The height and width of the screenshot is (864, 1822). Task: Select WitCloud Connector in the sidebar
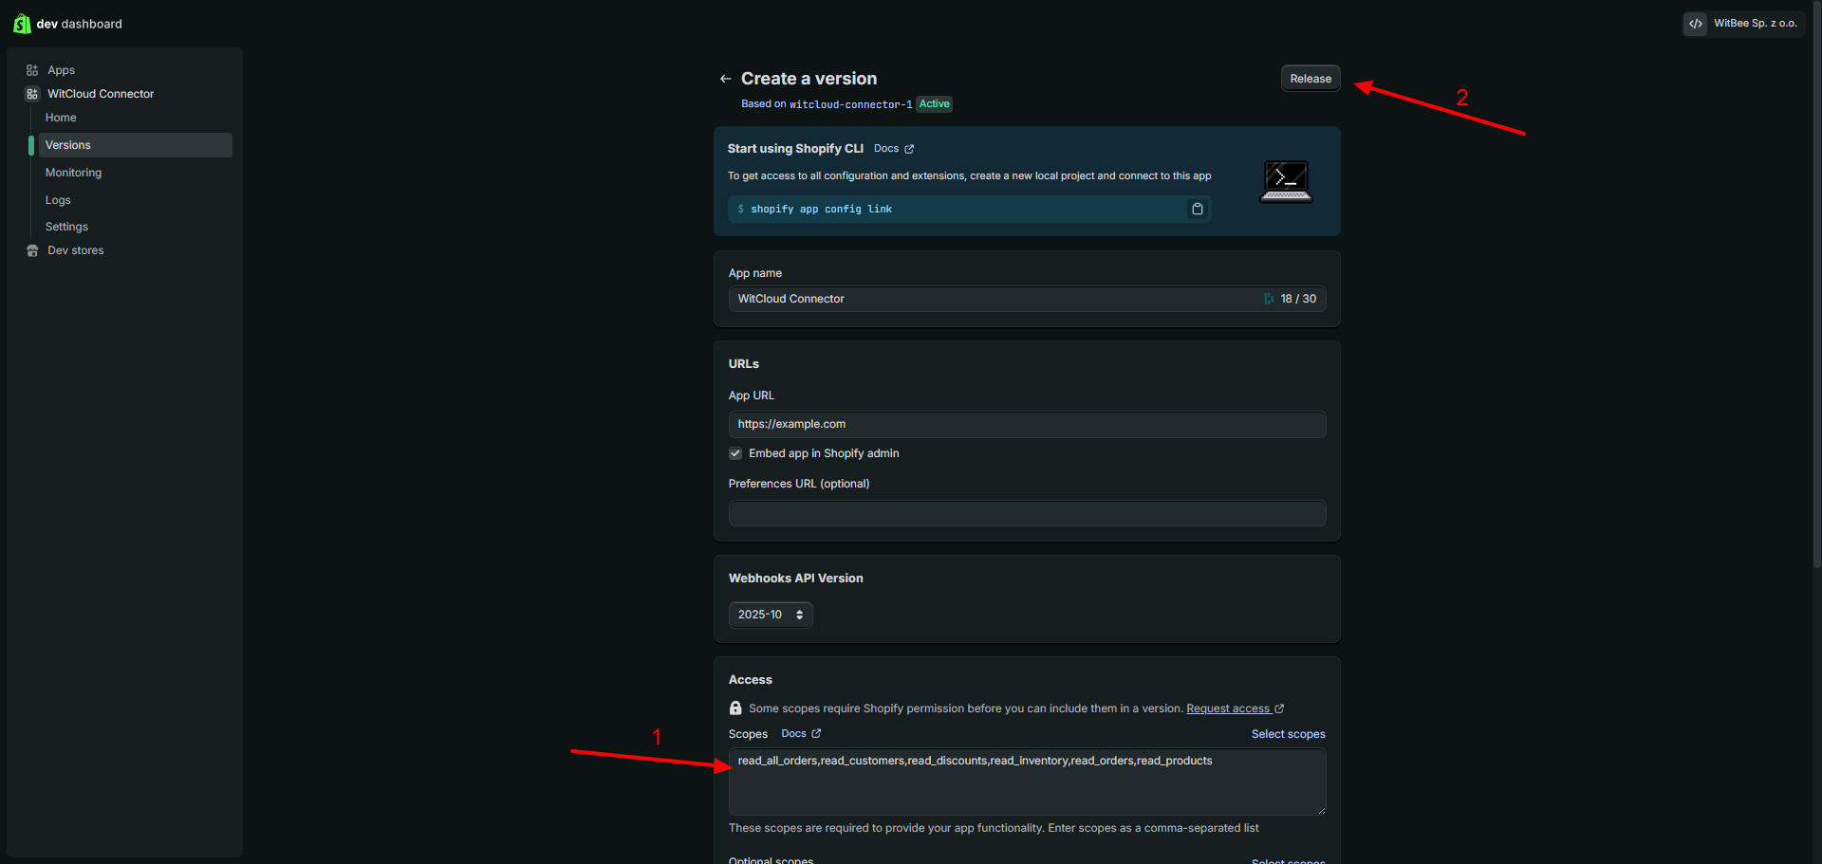pyautogui.click(x=101, y=94)
